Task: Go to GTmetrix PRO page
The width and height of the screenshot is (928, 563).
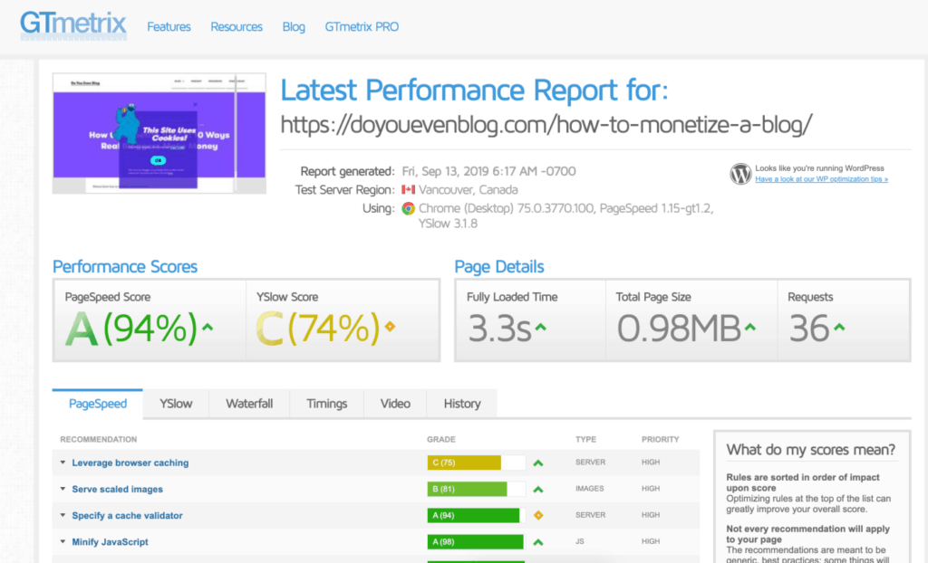Action: 362,26
